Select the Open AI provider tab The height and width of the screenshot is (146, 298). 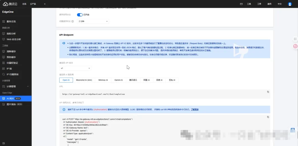point(66,80)
